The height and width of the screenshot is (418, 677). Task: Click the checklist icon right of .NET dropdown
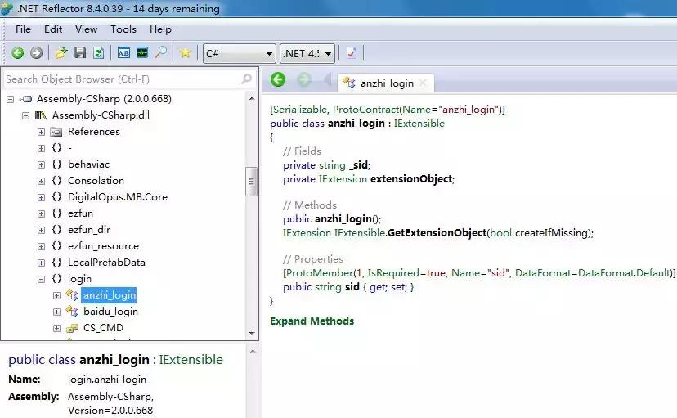[352, 53]
